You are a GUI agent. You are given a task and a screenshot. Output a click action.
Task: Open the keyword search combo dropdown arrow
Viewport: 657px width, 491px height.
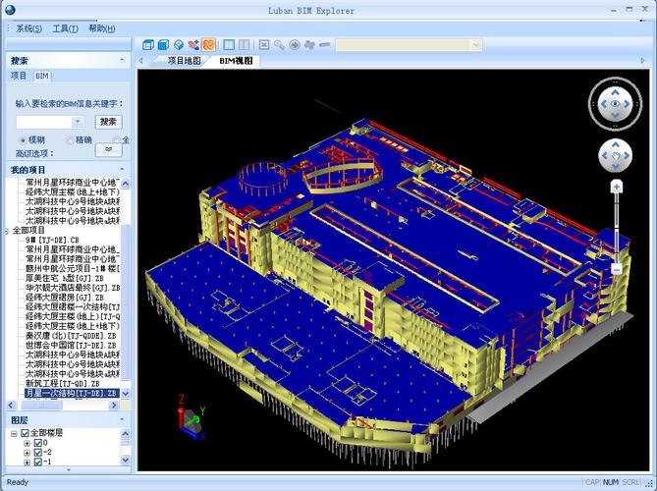(x=78, y=122)
